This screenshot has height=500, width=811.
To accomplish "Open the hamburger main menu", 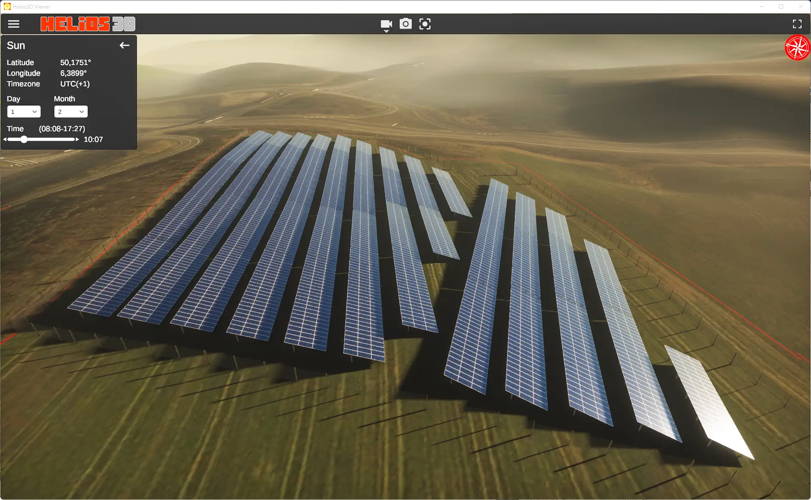I will (14, 24).
